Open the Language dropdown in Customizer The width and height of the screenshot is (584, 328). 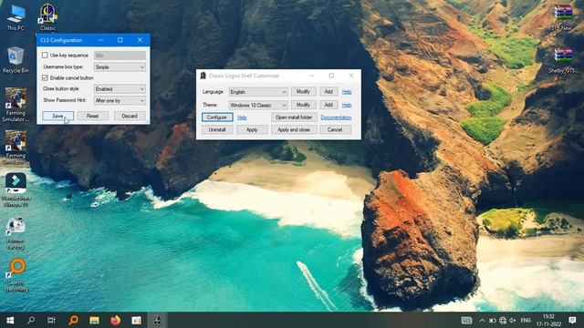click(x=258, y=92)
